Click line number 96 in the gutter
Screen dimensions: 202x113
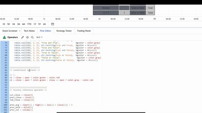click(6, 95)
